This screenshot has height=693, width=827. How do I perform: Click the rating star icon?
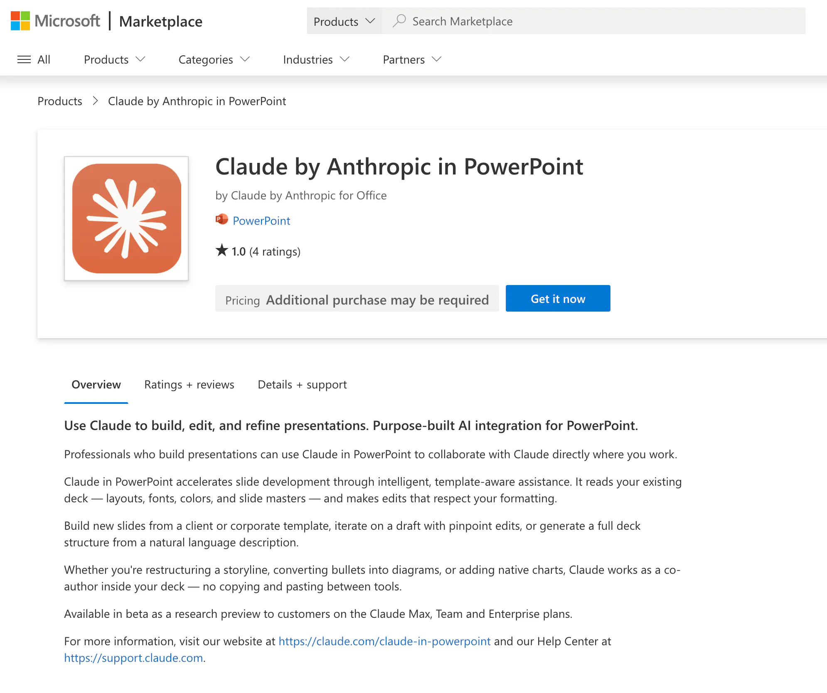(x=222, y=251)
